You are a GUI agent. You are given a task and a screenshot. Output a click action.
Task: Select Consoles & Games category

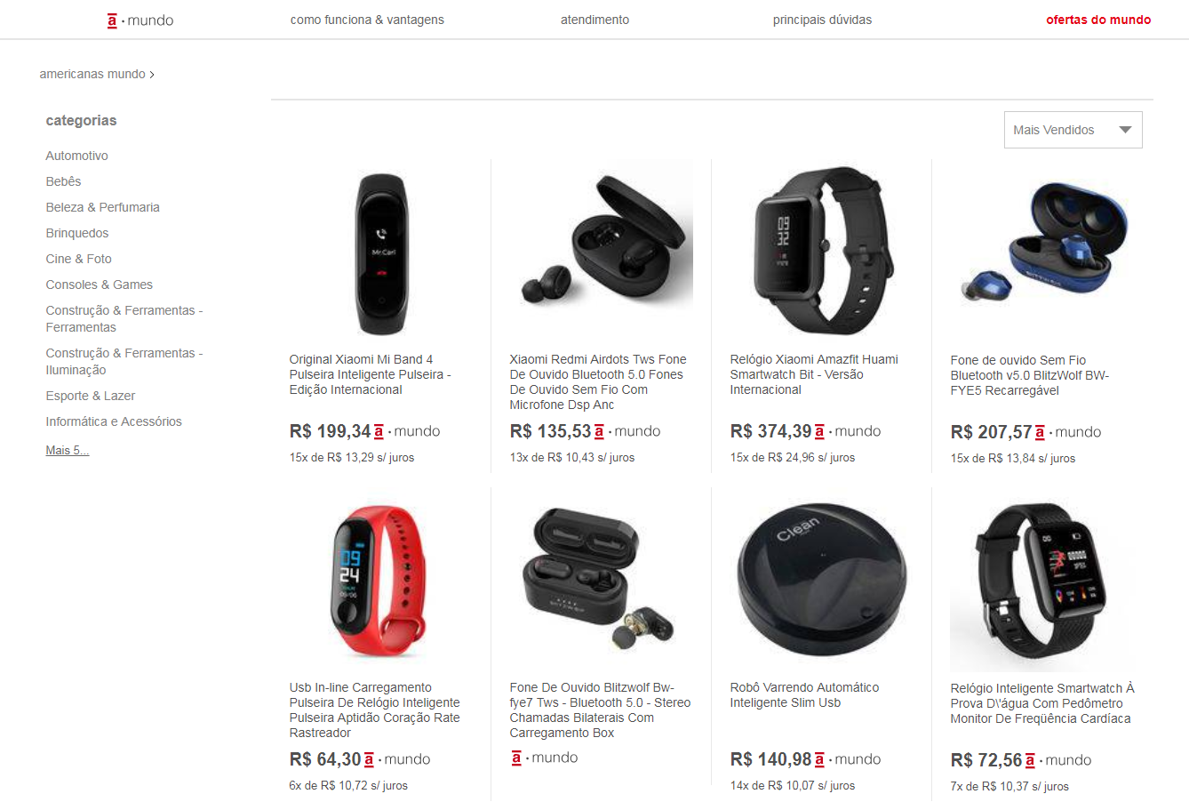coord(100,285)
